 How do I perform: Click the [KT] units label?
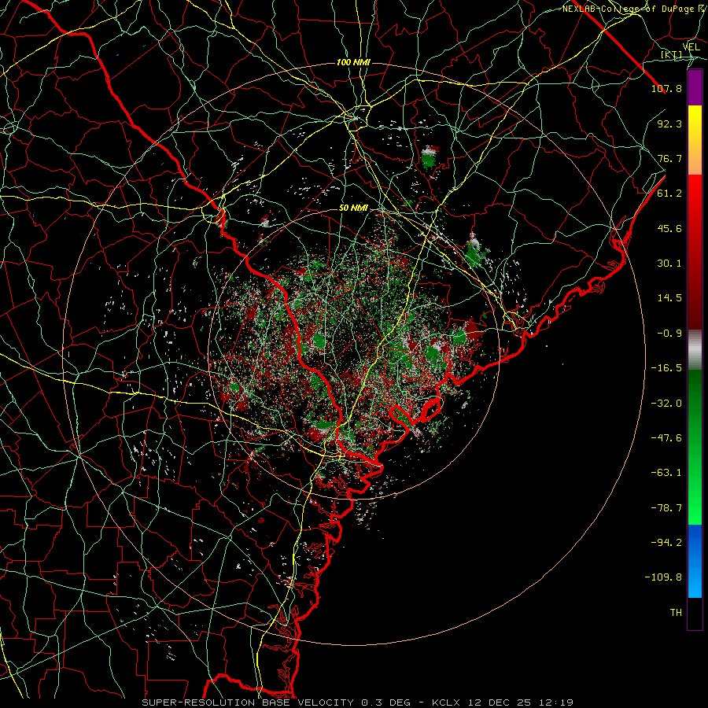click(672, 55)
